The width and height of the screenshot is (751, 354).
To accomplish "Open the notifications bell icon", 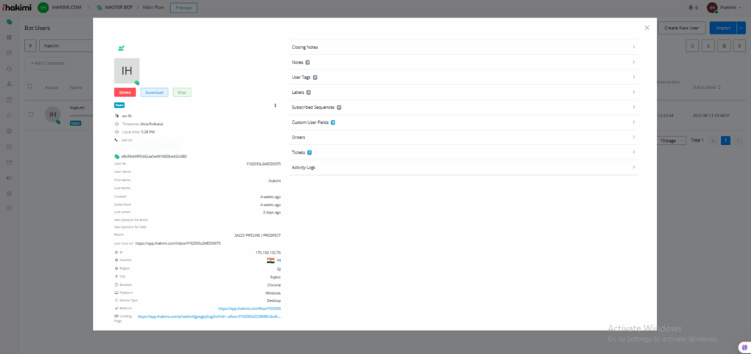I will click(x=690, y=7).
